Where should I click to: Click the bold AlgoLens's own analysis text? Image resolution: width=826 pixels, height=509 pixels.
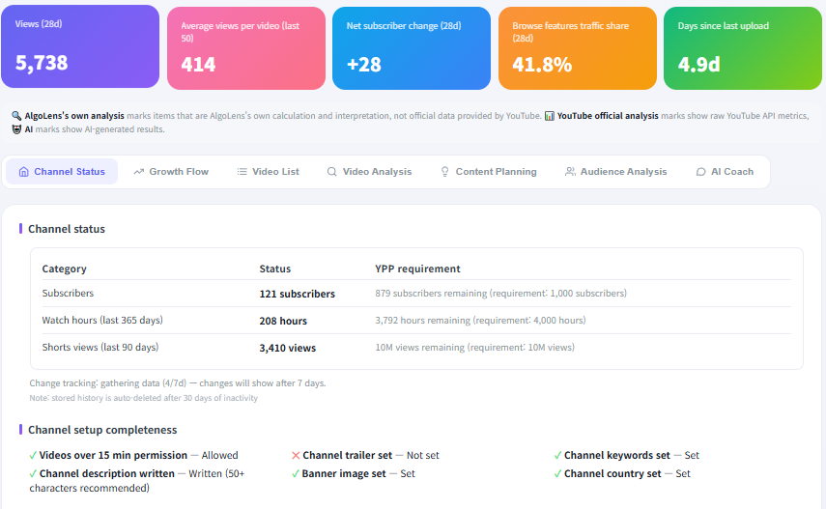click(74, 116)
